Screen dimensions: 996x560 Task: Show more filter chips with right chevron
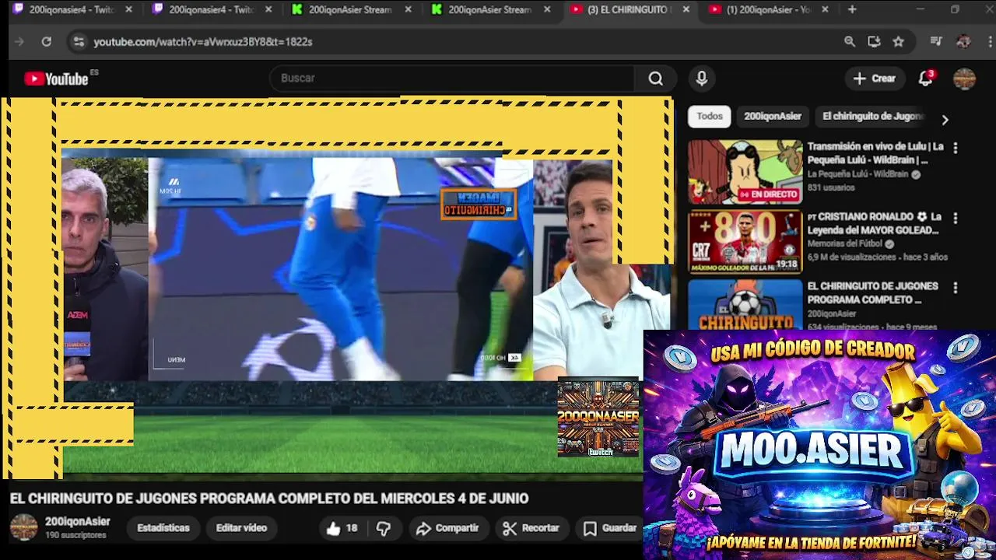[x=945, y=120]
